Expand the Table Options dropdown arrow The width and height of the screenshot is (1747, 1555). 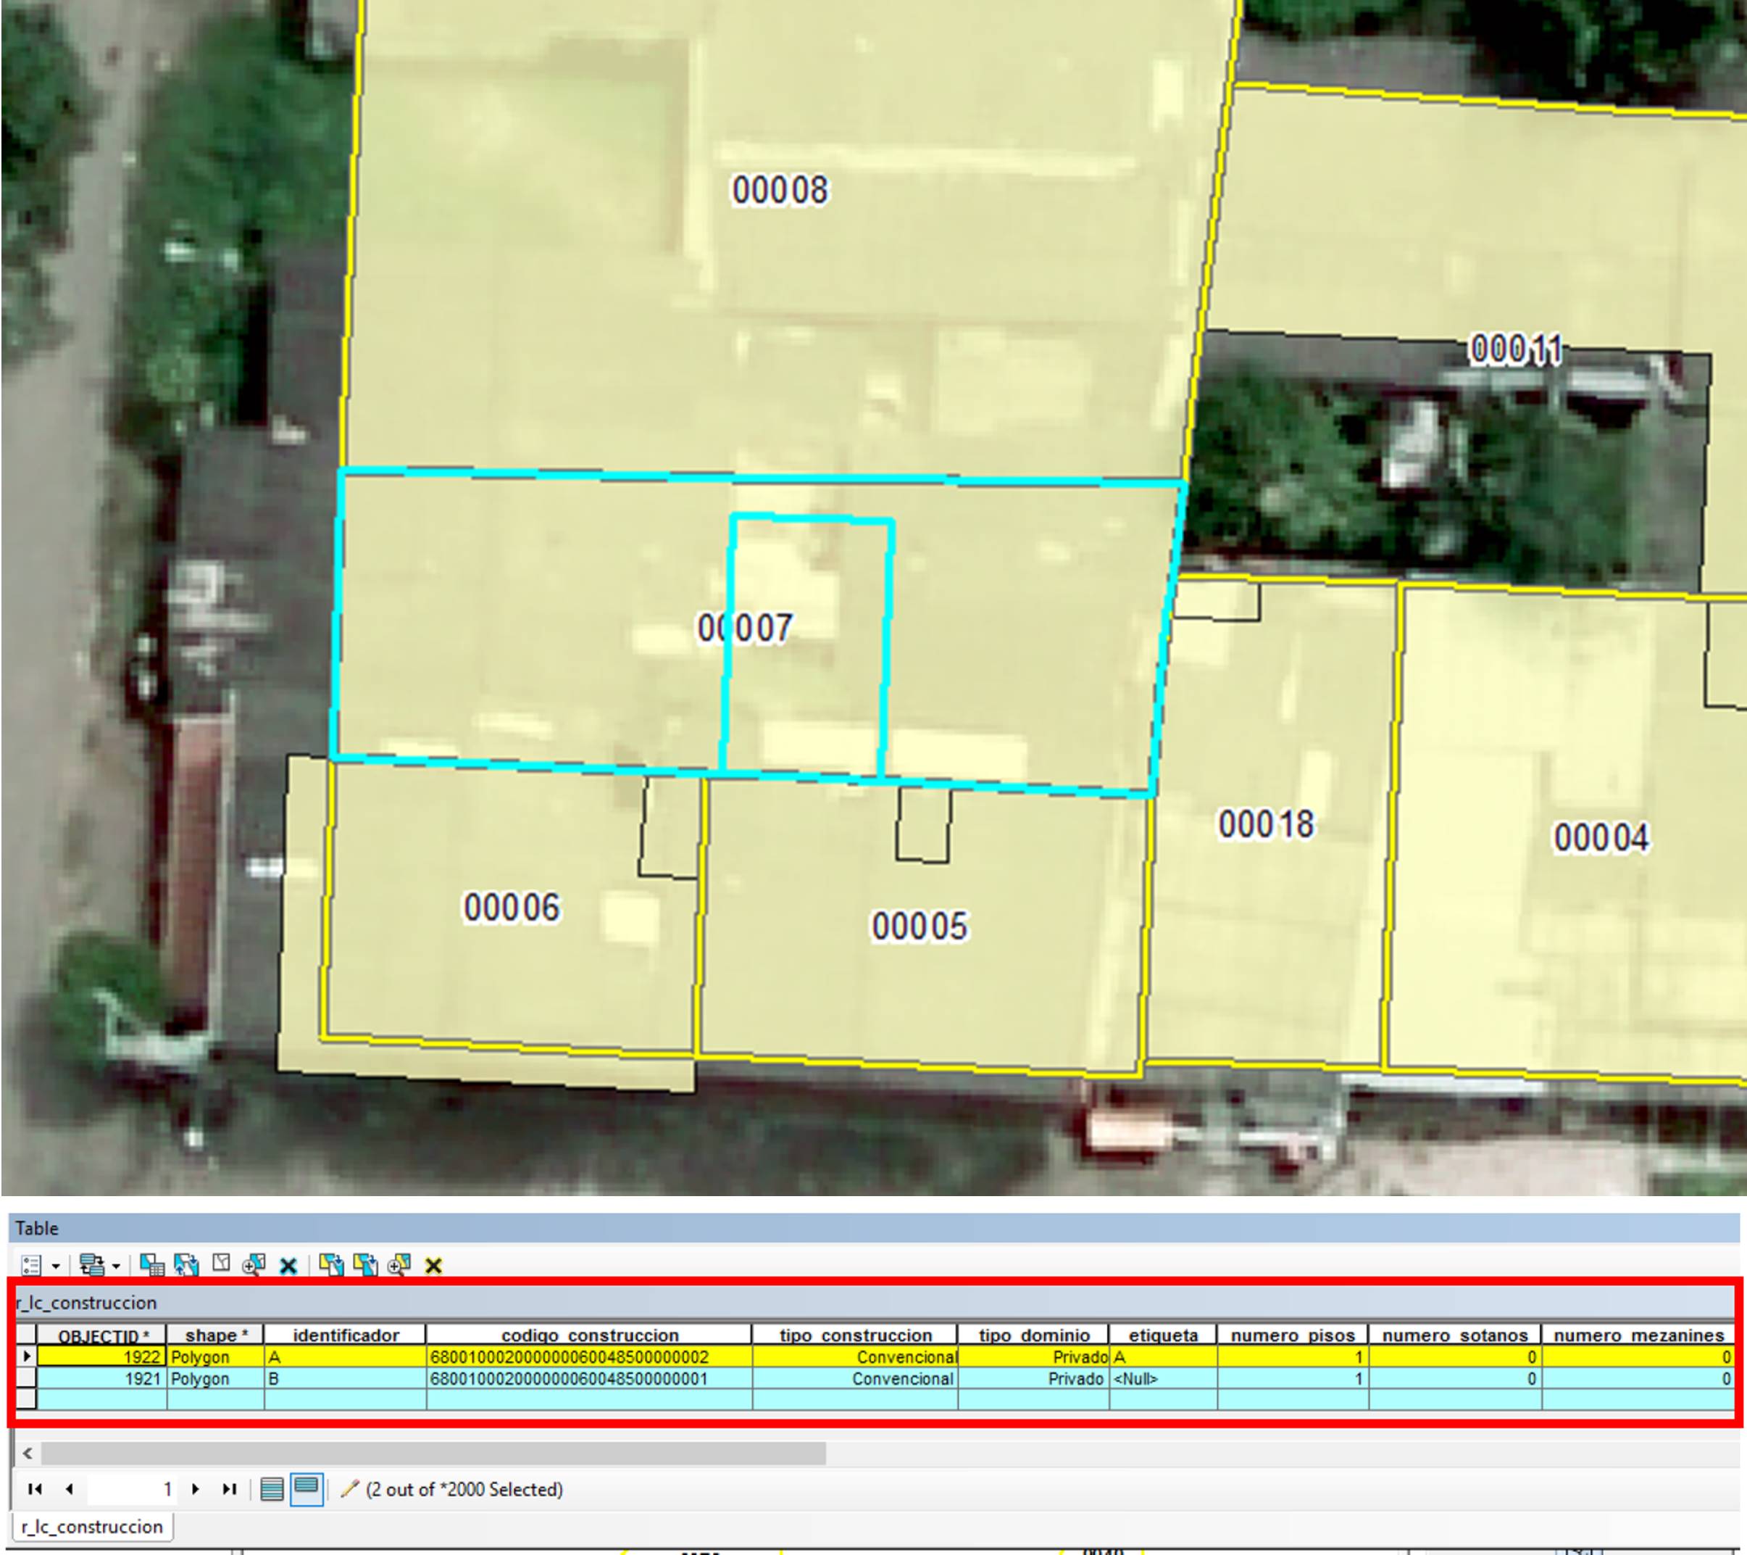click(x=56, y=1266)
